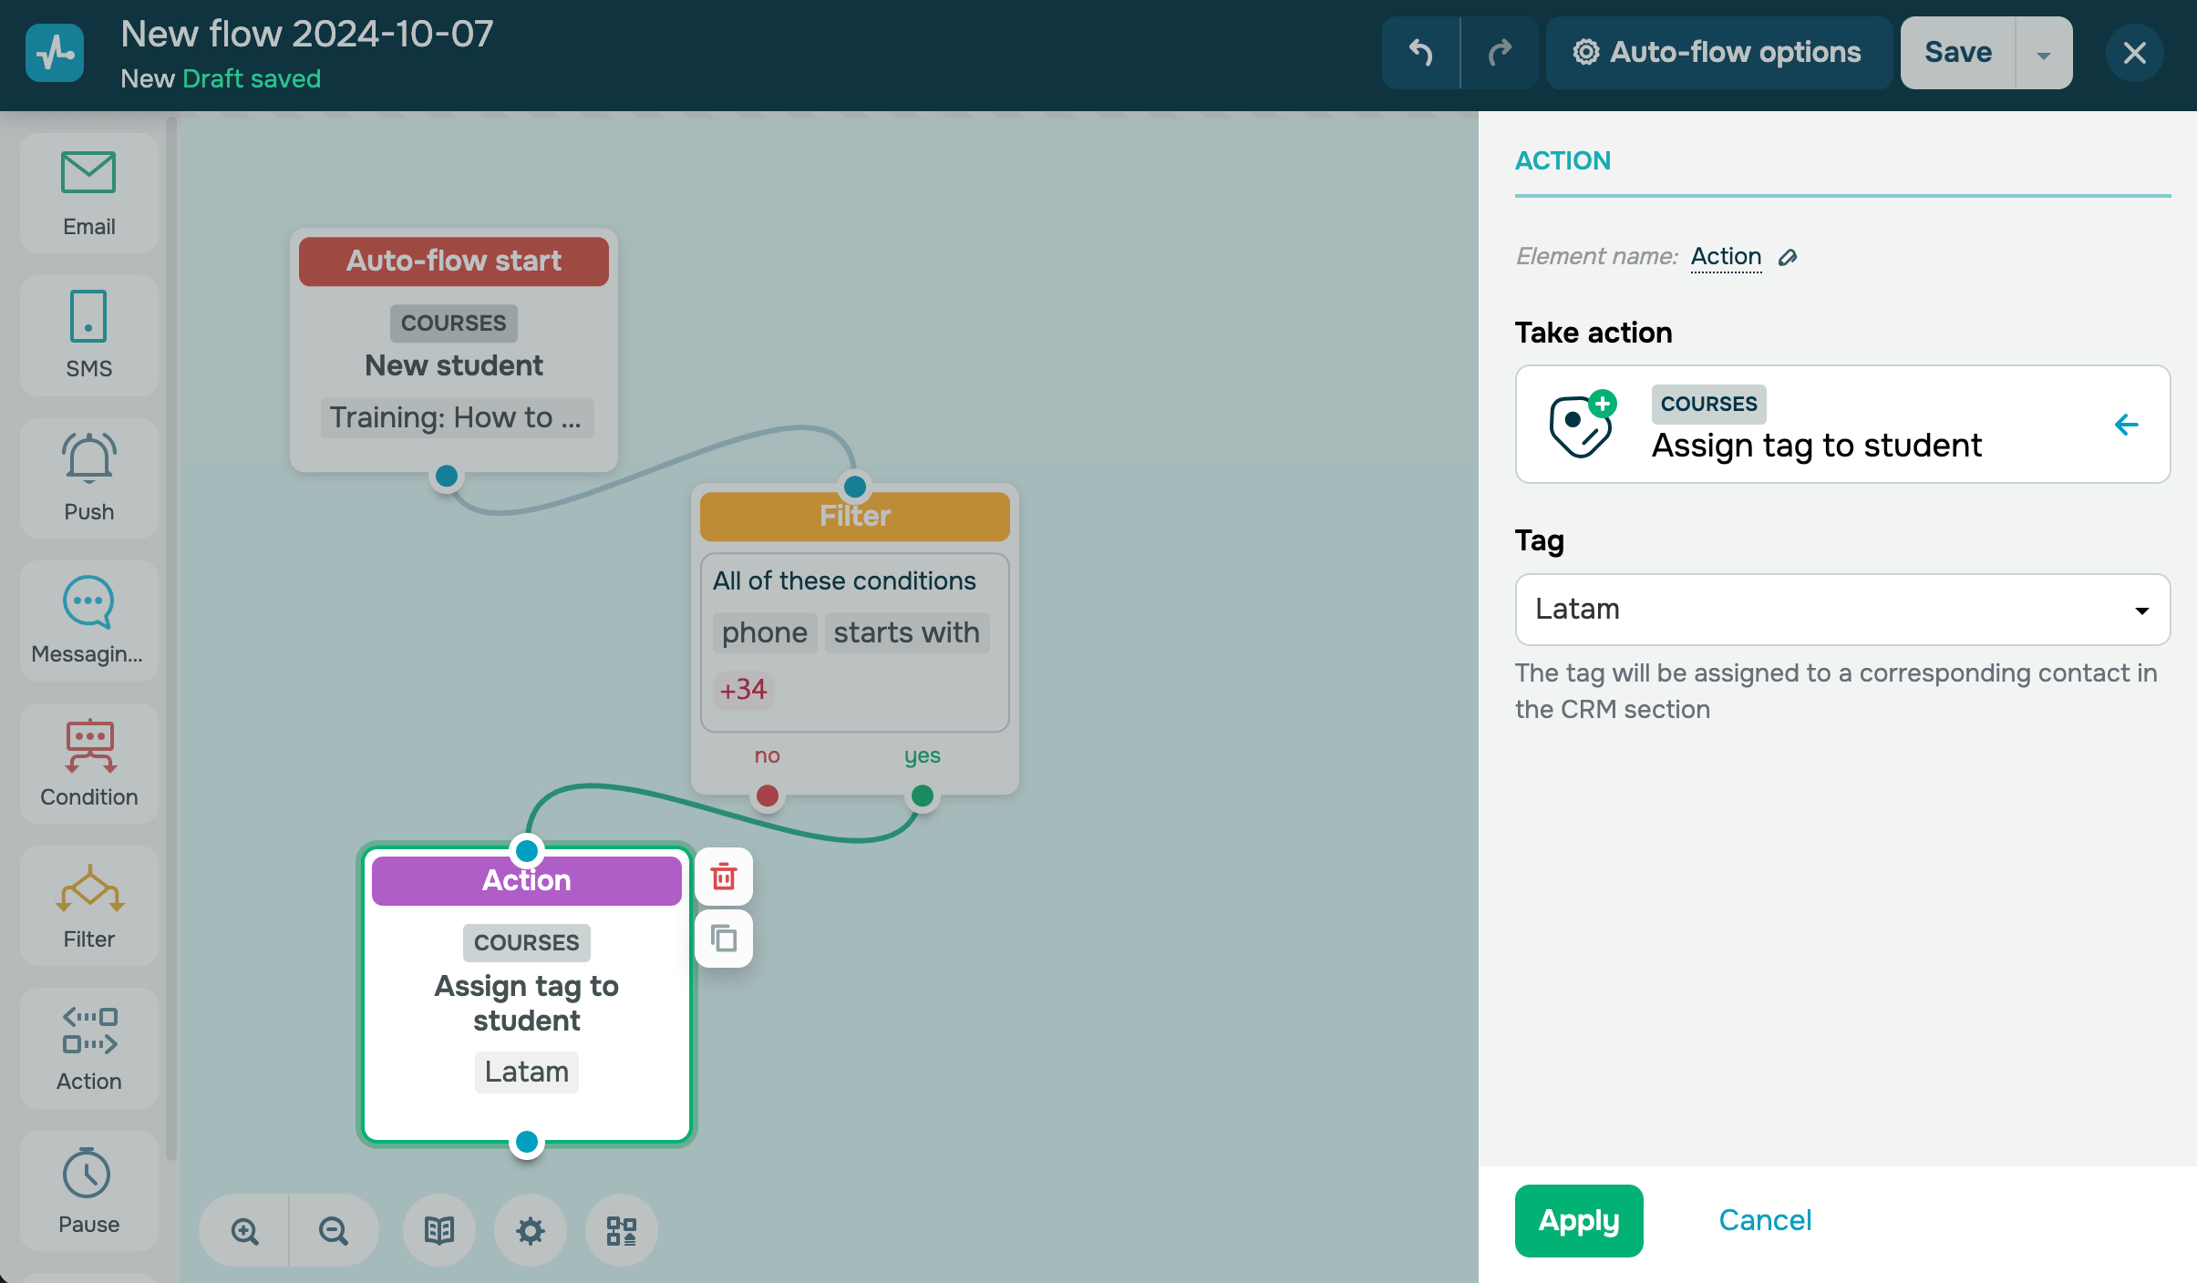Click 'starts with' condition text

coord(907,633)
